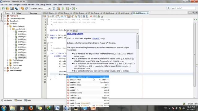
Task: Open the Profile Main Project dropdown arrow
Action: click(76, 8)
